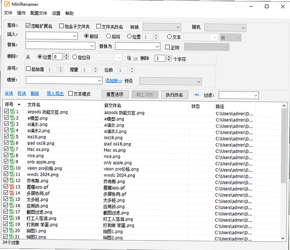The height and width of the screenshot is (250, 290).
Task: Enable 文本模式 checkbox
Action: point(70,93)
